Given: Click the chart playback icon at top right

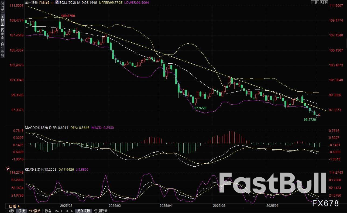Looking at the screenshot, I should [322, 2].
